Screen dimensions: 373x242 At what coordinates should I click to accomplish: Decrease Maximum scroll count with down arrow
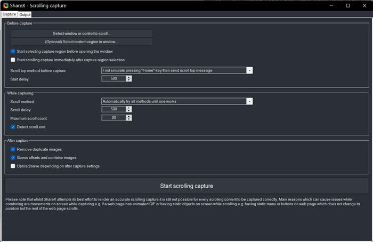(129, 119)
